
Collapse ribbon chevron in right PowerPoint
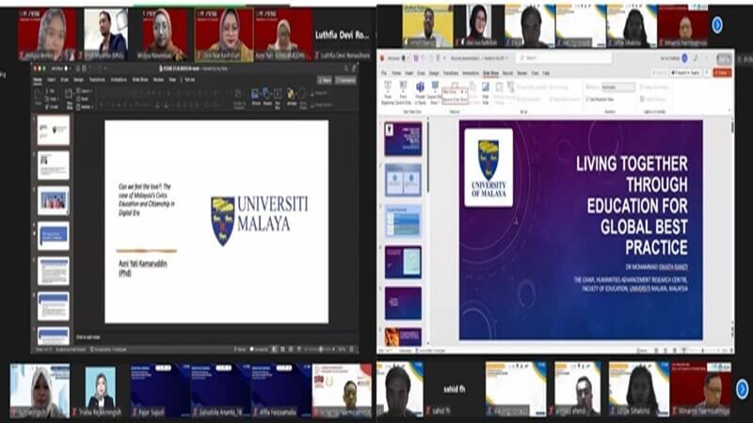click(729, 110)
